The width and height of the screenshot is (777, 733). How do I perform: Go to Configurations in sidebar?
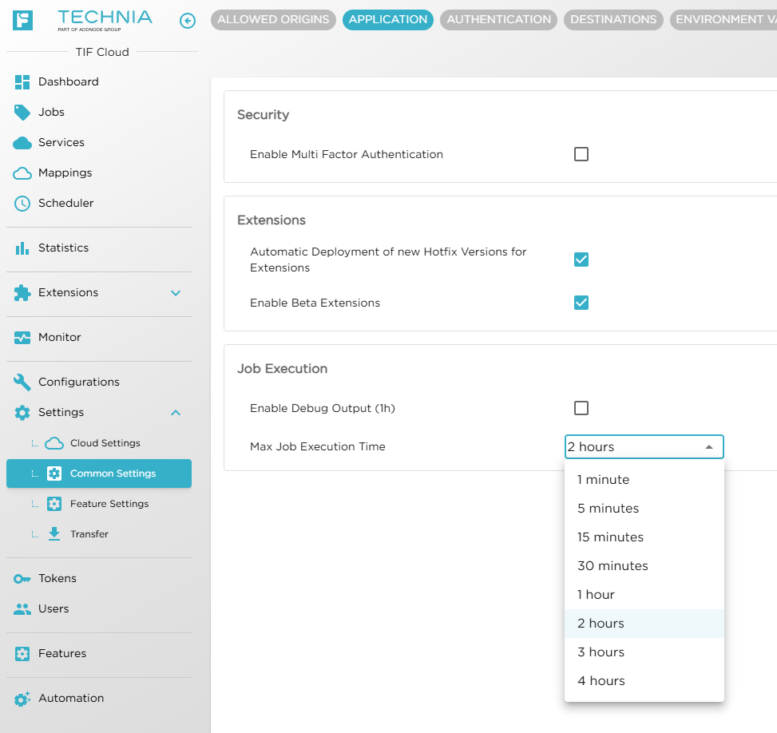click(x=79, y=382)
